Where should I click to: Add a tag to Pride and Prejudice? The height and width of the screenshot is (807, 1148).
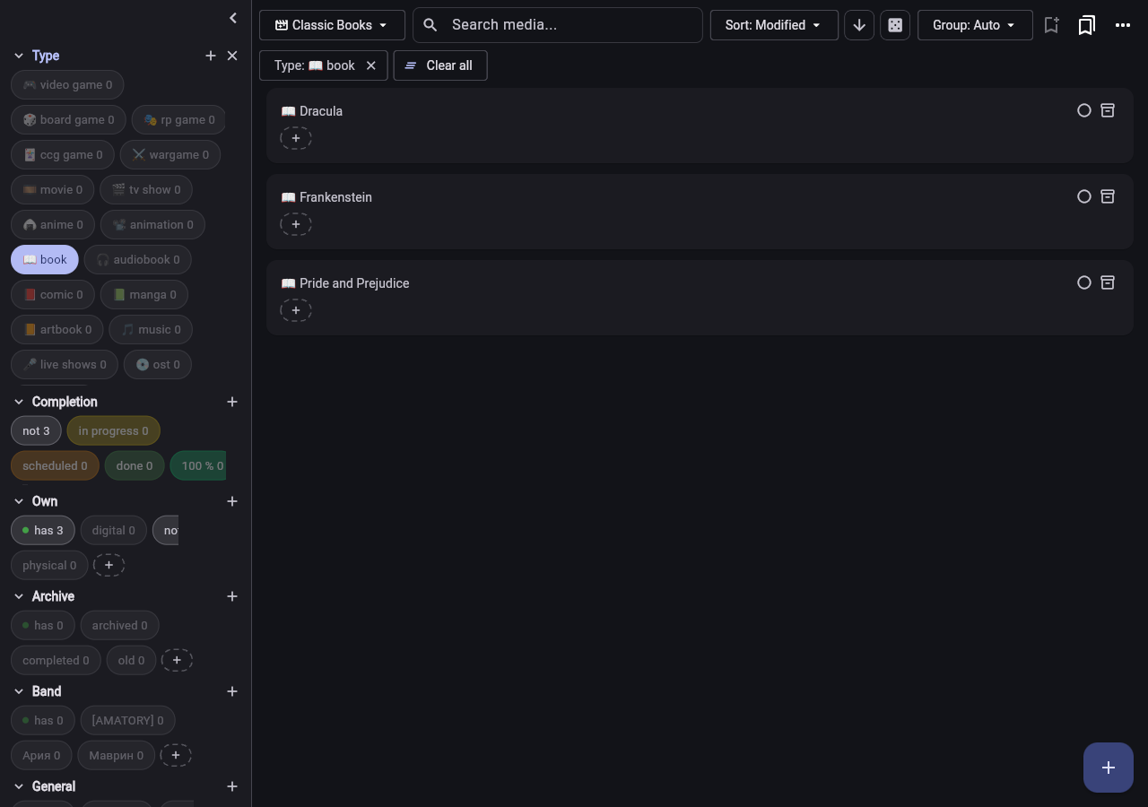click(296, 310)
